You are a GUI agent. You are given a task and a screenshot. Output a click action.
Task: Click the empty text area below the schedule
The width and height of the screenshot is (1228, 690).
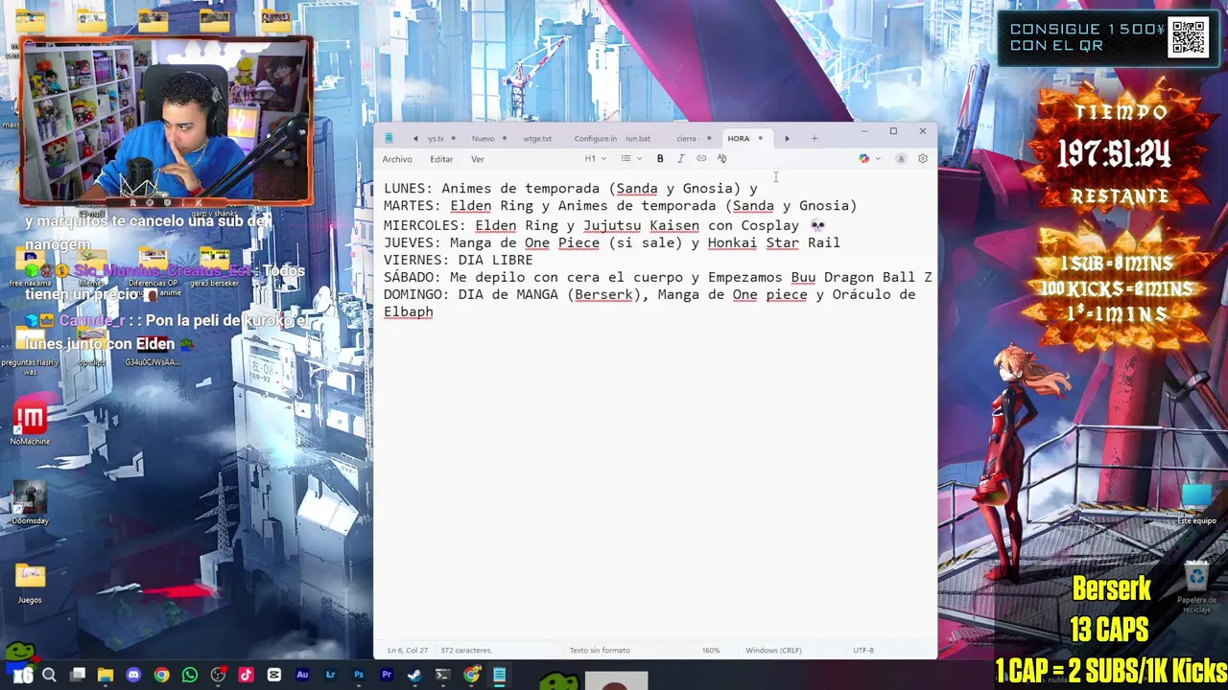tap(655, 479)
